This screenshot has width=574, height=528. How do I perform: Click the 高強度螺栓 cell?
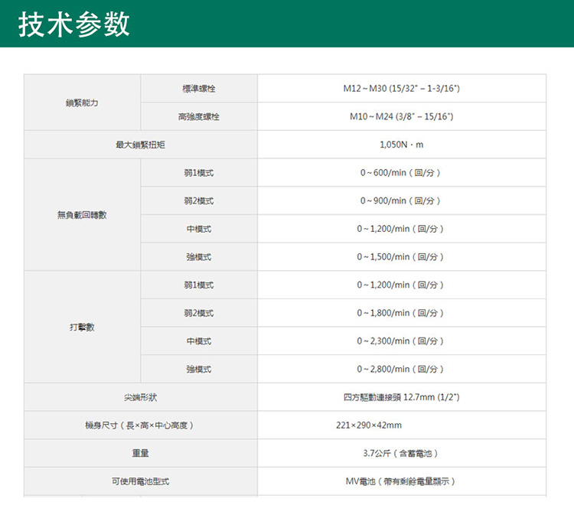(198, 117)
